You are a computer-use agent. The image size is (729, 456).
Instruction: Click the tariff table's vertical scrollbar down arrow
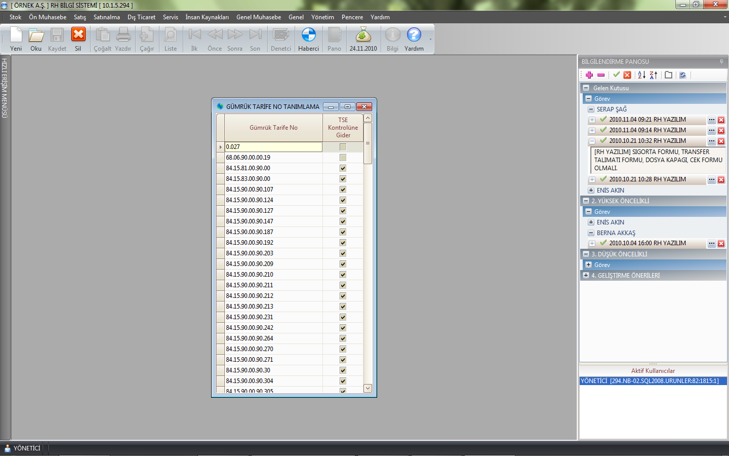coord(368,388)
